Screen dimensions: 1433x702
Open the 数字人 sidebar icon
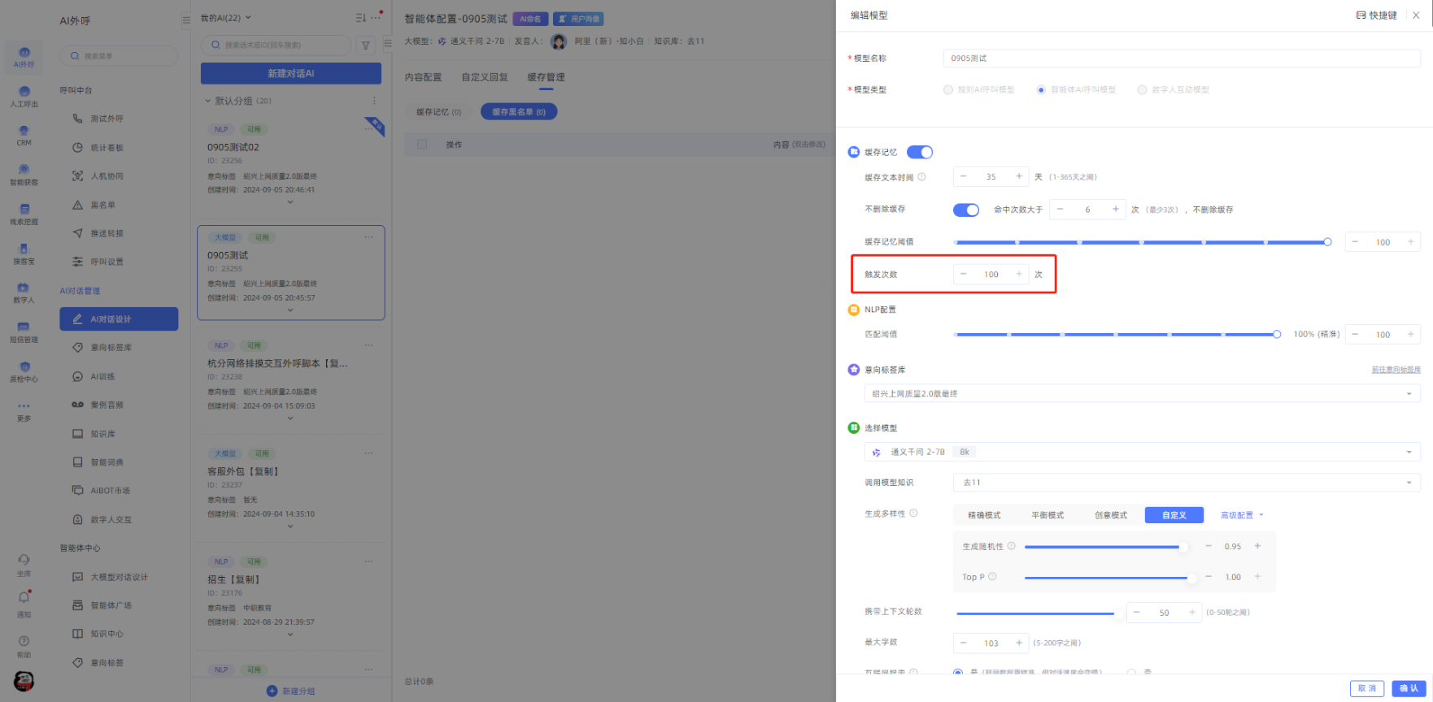tap(24, 288)
